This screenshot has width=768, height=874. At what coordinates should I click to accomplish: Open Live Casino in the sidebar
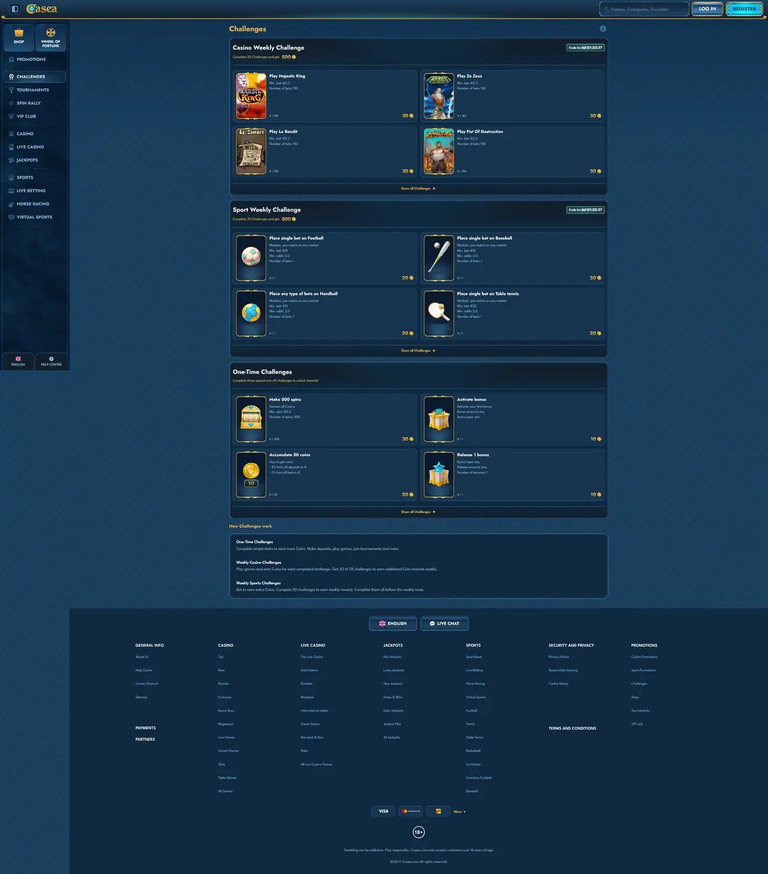[35, 147]
